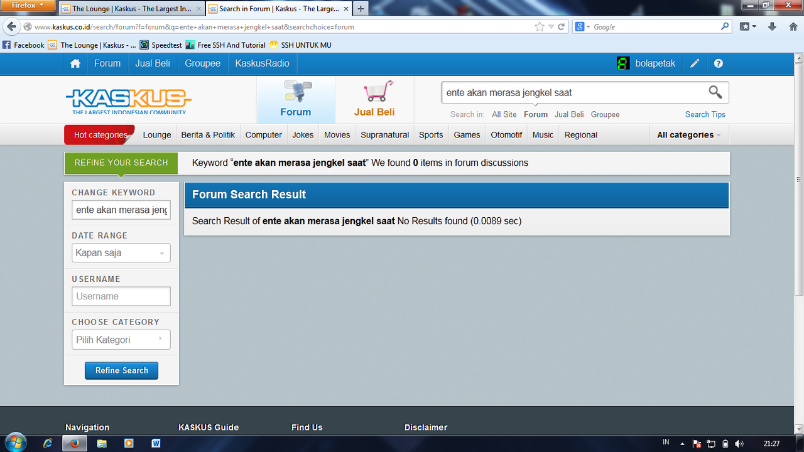
Task: Launch Internet Explorer from taskbar
Action: [x=48, y=443]
